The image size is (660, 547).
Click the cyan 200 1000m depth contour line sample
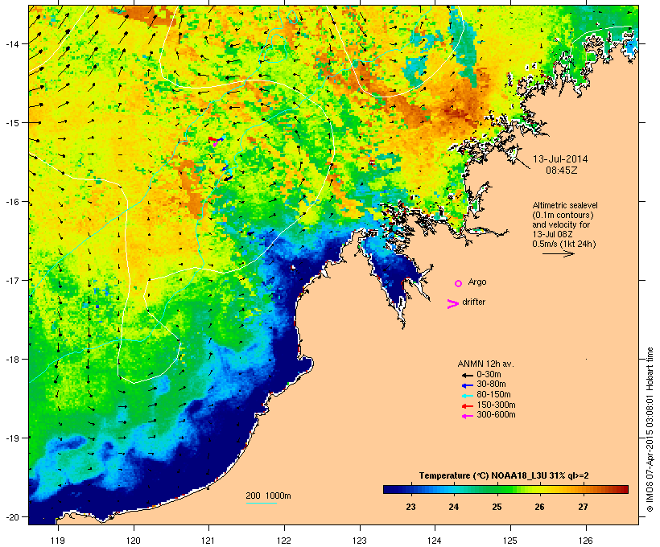(x=261, y=503)
